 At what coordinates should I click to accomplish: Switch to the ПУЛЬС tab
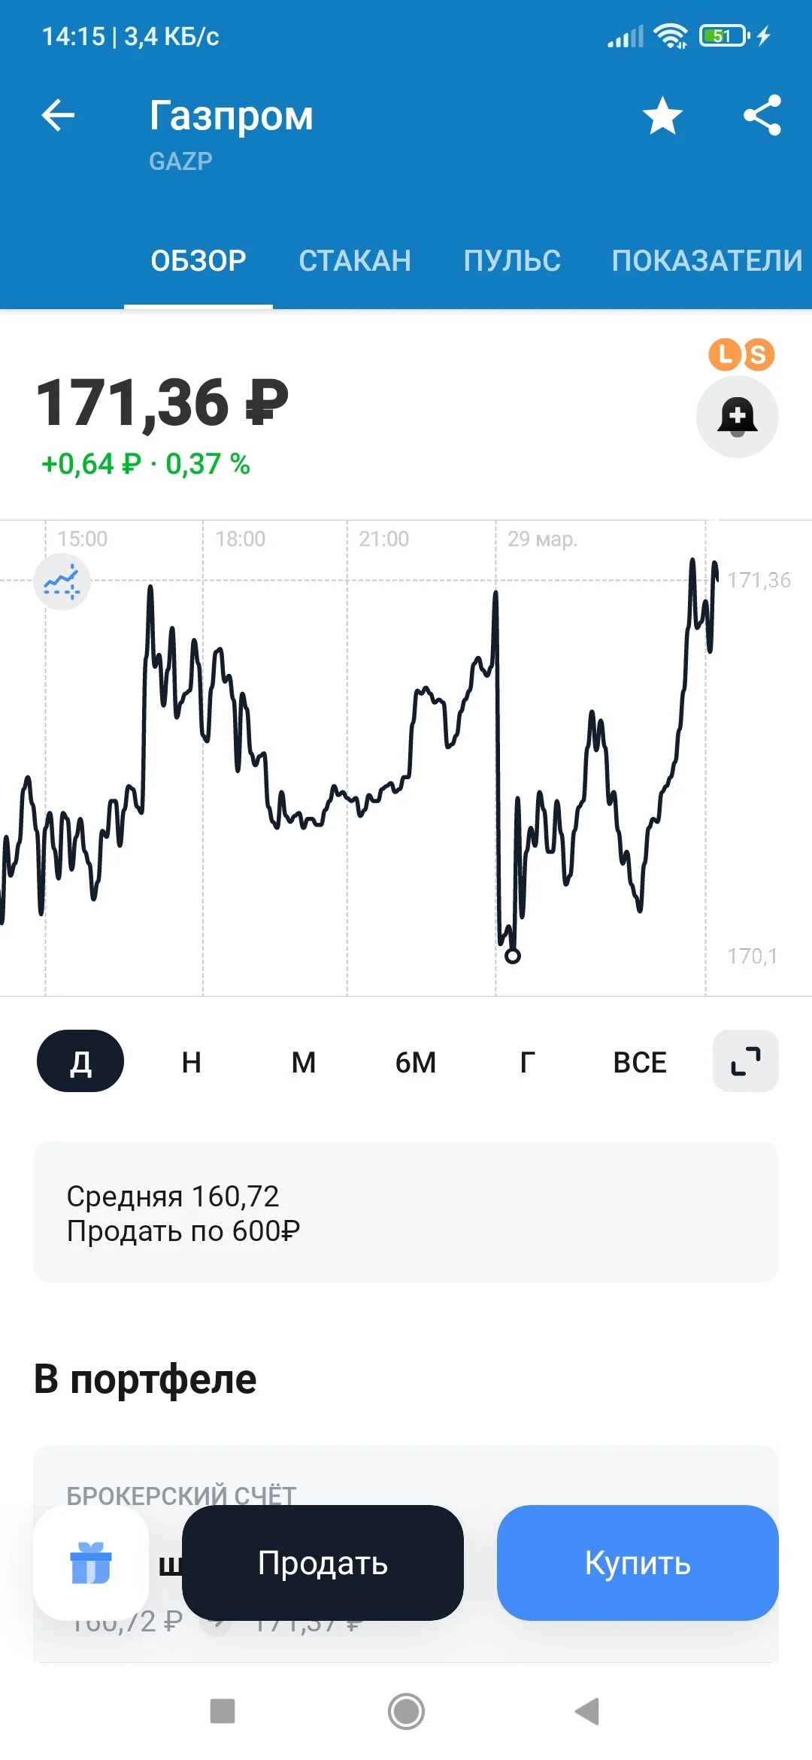coord(512,260)
